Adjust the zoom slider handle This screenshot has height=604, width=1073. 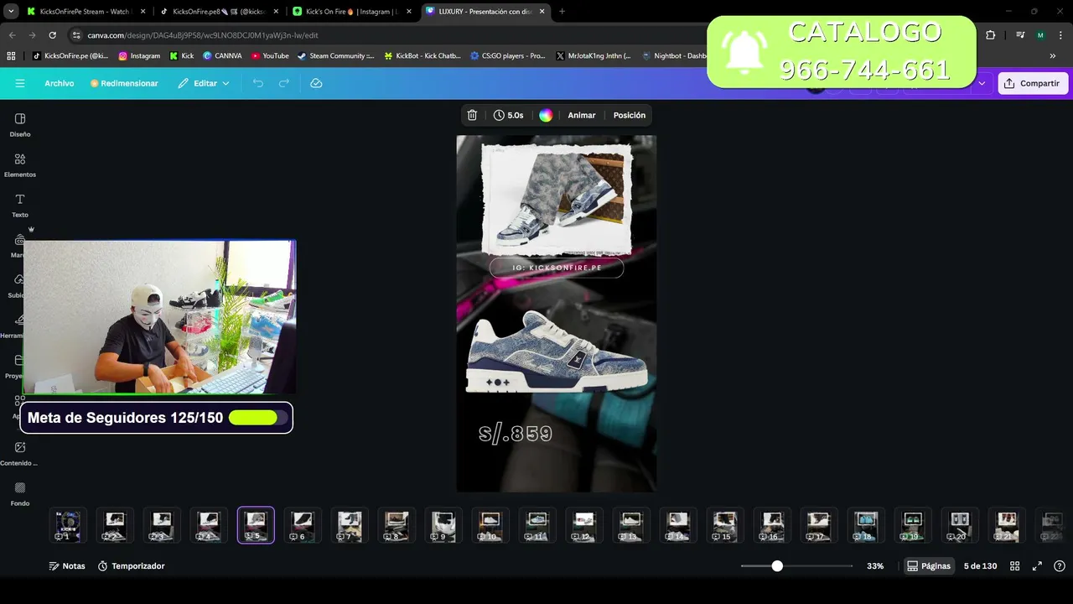pyautogui.click(x=777, y=566)
